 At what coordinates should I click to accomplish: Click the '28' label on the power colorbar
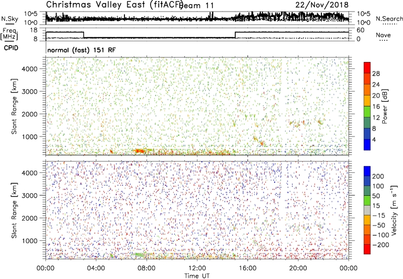376,74
